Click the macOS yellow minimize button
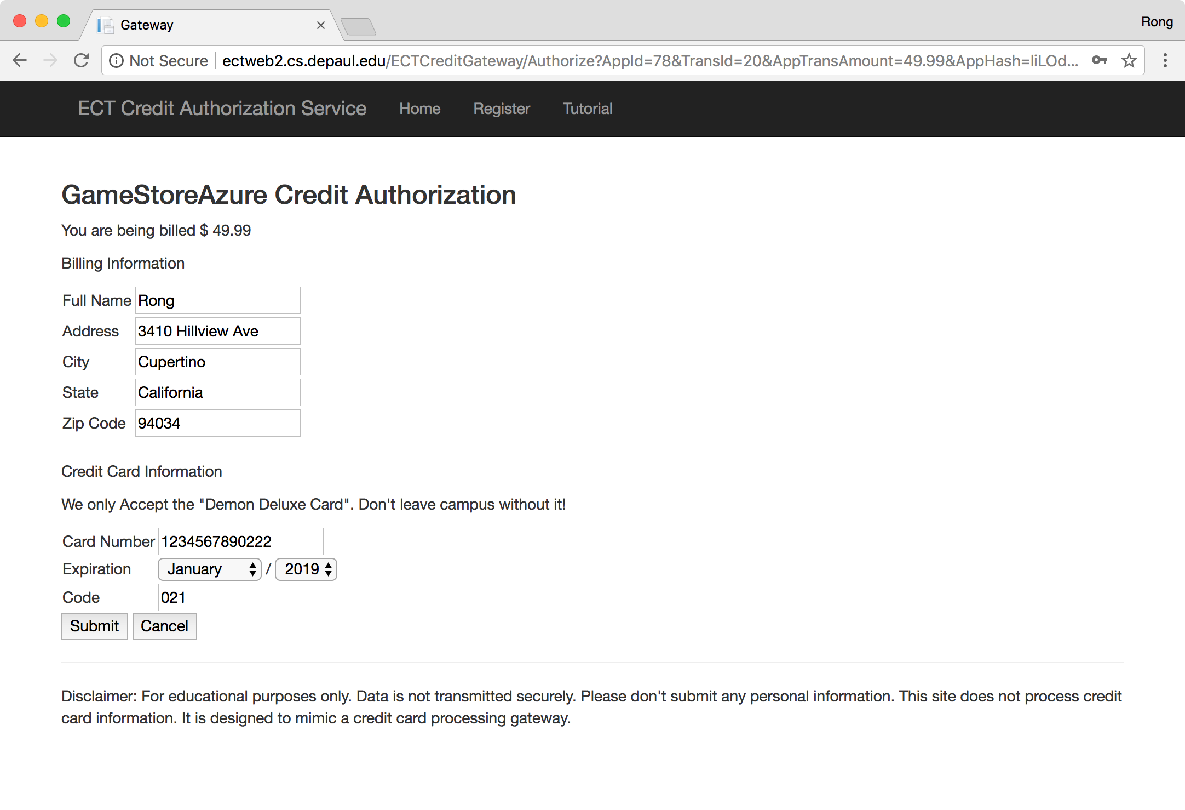Viewport: 1185px width, 810px height. pyautogui.click(x=42, y=21)
